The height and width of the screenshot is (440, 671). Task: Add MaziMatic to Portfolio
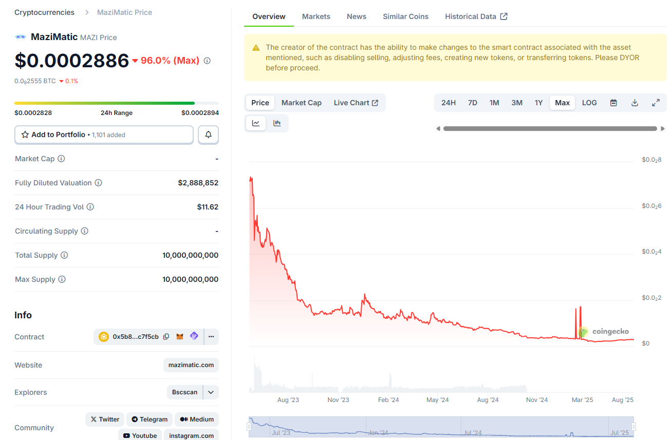(x=104, y=135)
